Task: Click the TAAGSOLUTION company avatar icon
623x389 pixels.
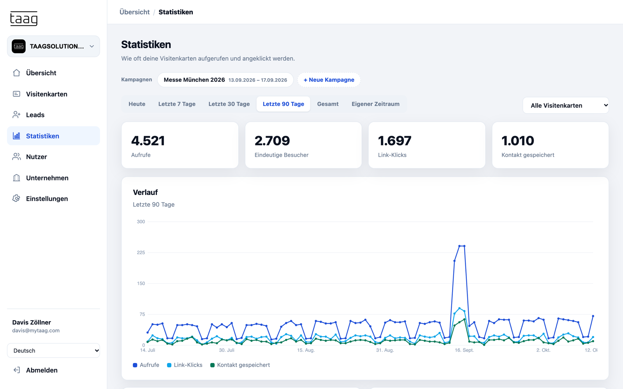Action: pos(19,46)
